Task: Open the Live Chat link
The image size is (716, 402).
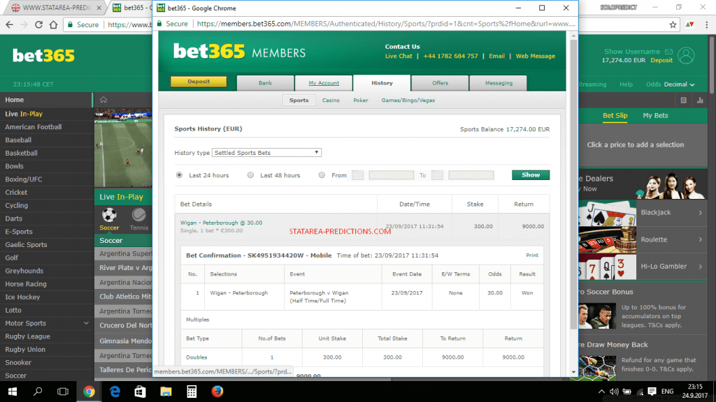Action: click(398, 56)
